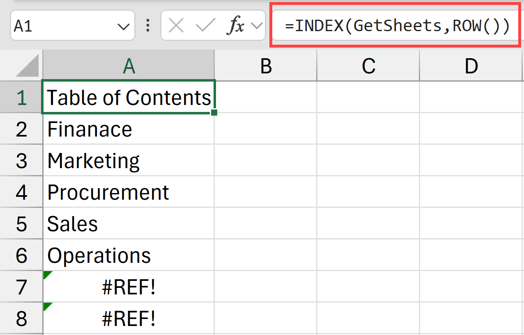The width and height of the screenshot is (524, 335).
Task: Select the #REF! cell in row 7
Action: coord(129,287)
